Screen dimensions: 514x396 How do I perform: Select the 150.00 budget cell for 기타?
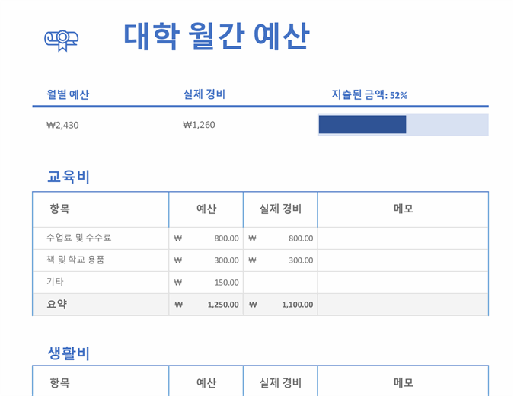coord(225,283)
